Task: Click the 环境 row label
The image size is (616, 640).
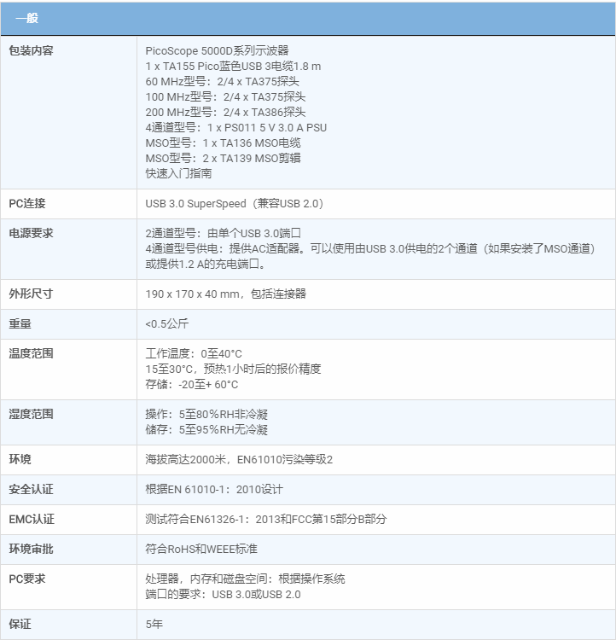Action: 20,459
